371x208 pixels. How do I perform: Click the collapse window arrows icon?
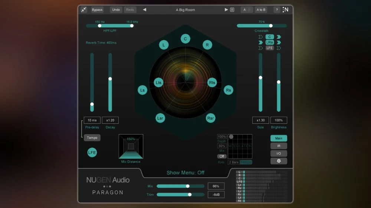tap(84, 10)
